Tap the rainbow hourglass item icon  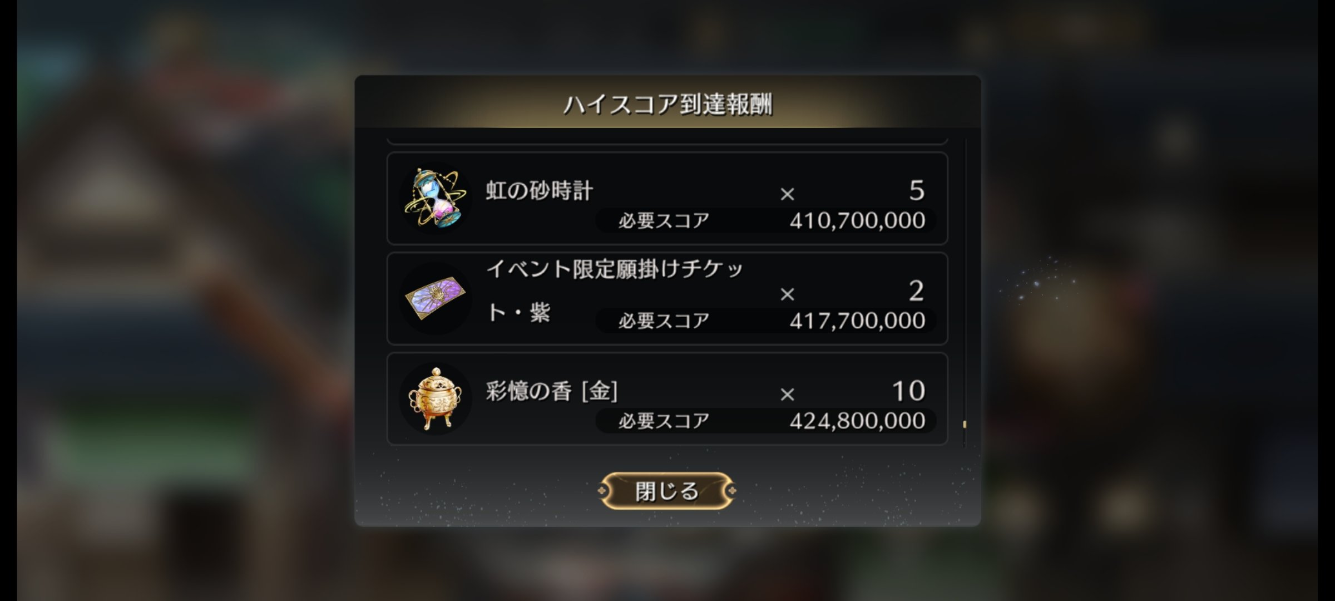coord(435,198)
